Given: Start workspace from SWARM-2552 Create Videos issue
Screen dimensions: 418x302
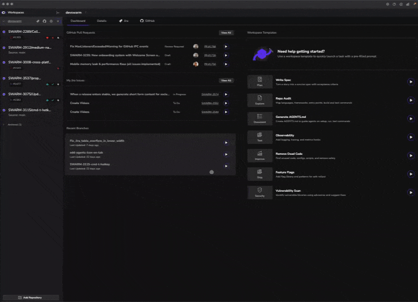Looking at the screenshot, I should pyautogui.click(x=226, y=103).
